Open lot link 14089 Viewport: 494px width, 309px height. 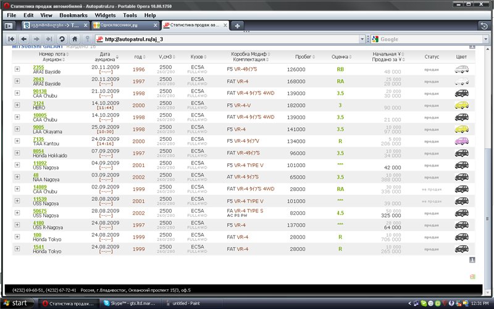(40, 187)
